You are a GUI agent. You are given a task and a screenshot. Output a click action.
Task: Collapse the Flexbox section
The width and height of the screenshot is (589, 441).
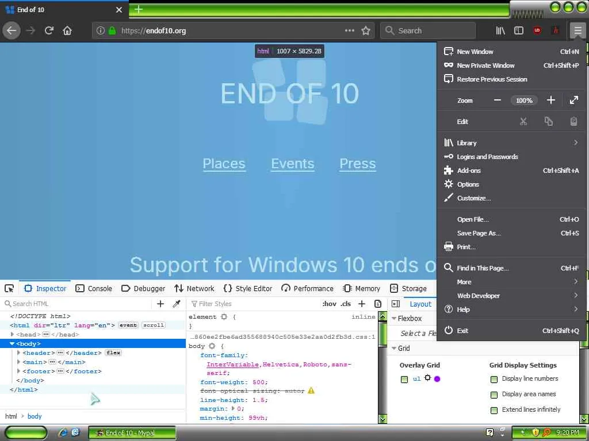(394, 318)
